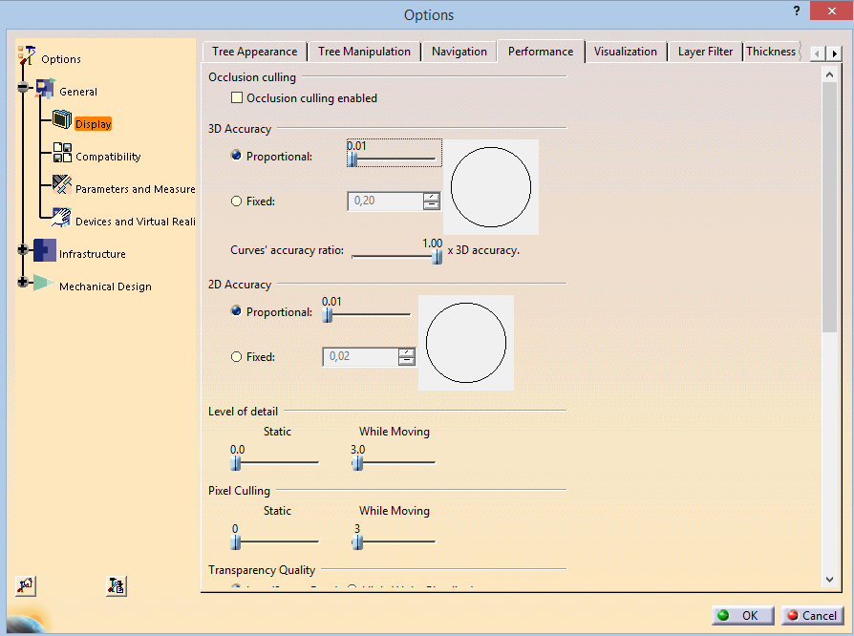Click the vertical scrollbar thumb
This screenshot has width=854, height=636.
(x=829, y=207)
